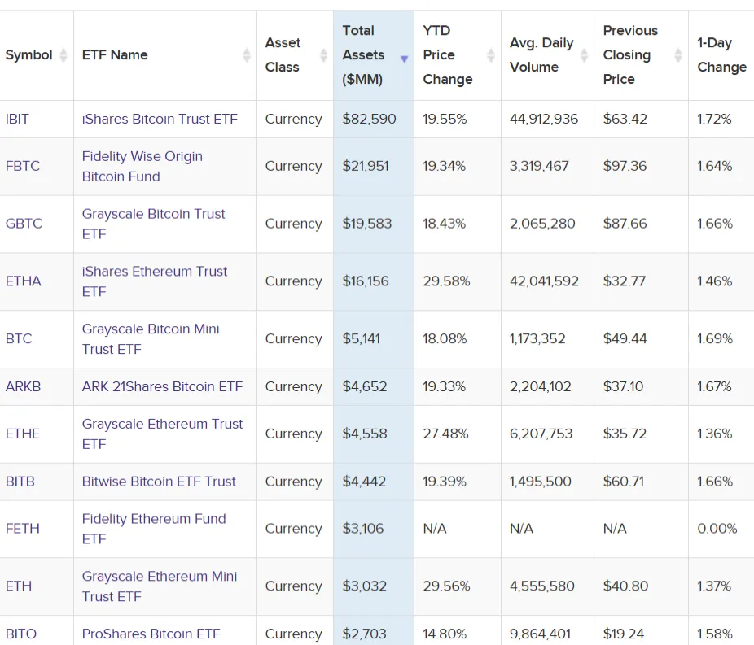Toggle Total Assets descending sort arrow

(x=404, y=59)
